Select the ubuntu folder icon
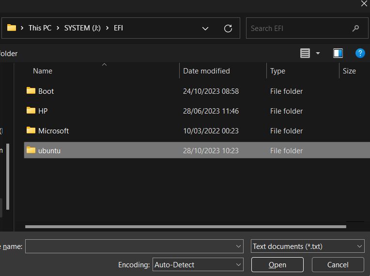Viewport: 370px width, 276px height. click(x=31, y=150)
